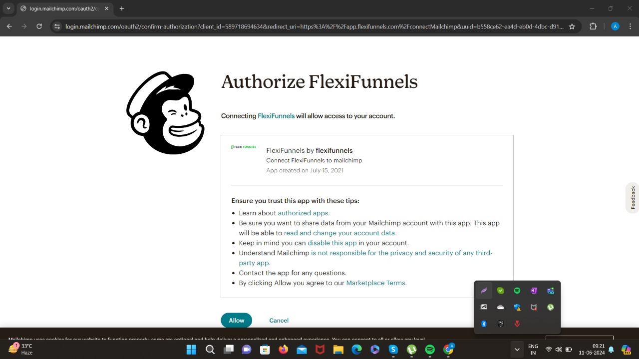The image size is (639, 359).
Task: Click the Mailchimp Freddie chimp logo
Action: [x=166, y=113]
